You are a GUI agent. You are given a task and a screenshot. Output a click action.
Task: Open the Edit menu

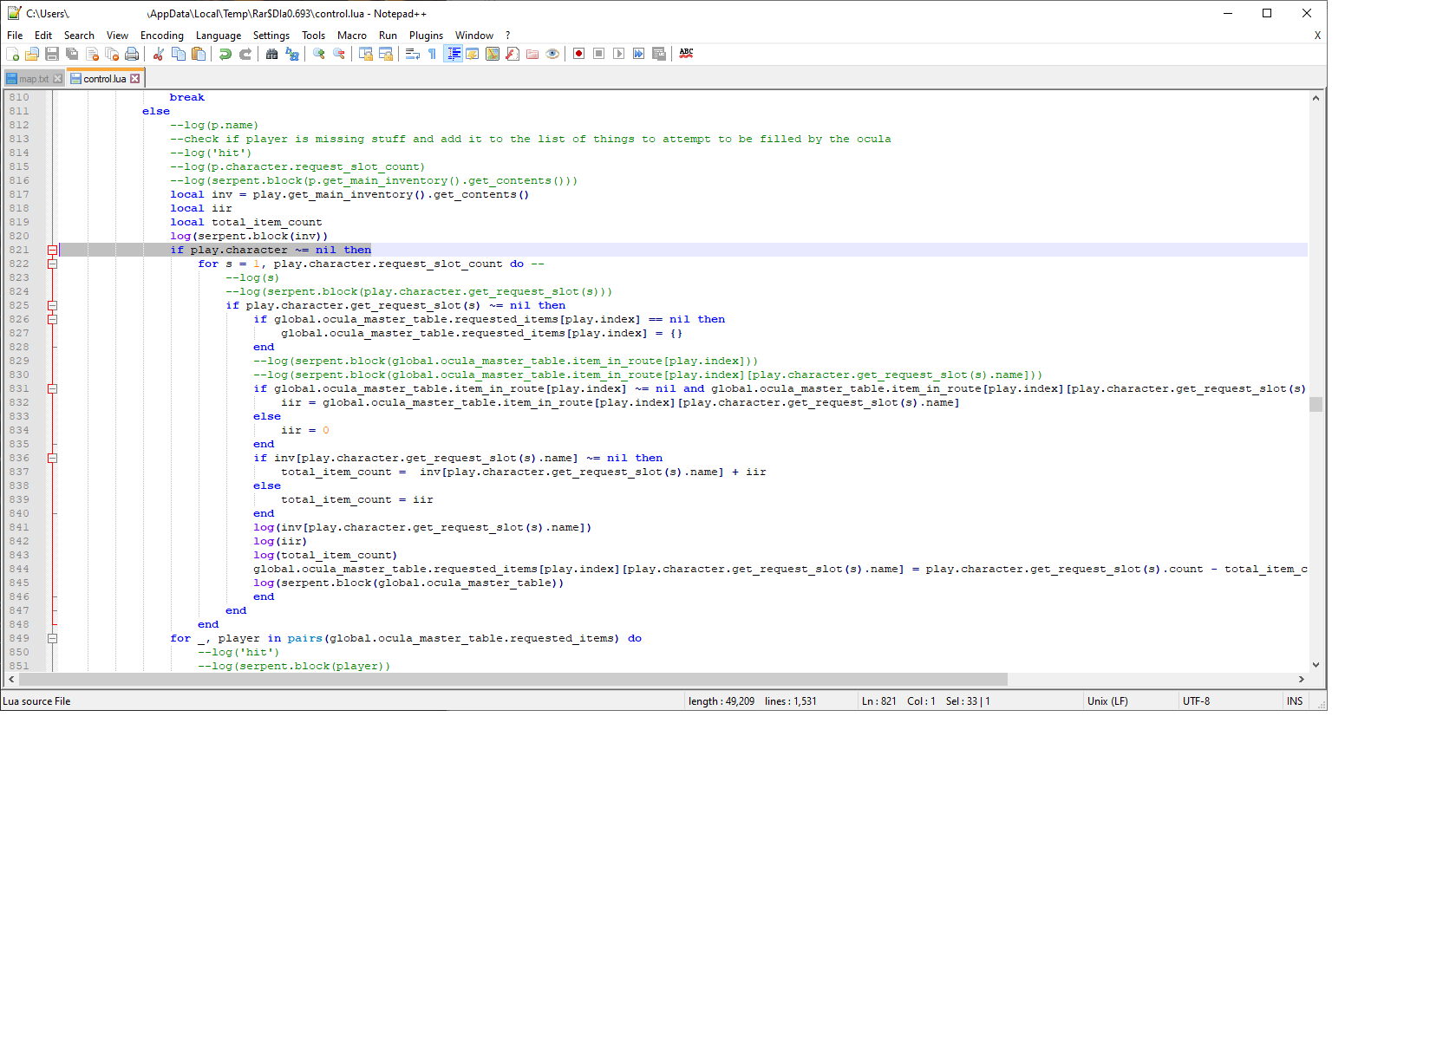(x=43, y=36)
